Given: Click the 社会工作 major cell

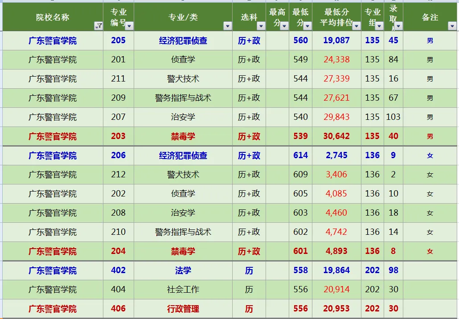Looking at the screenshot, I should [183, 290].
